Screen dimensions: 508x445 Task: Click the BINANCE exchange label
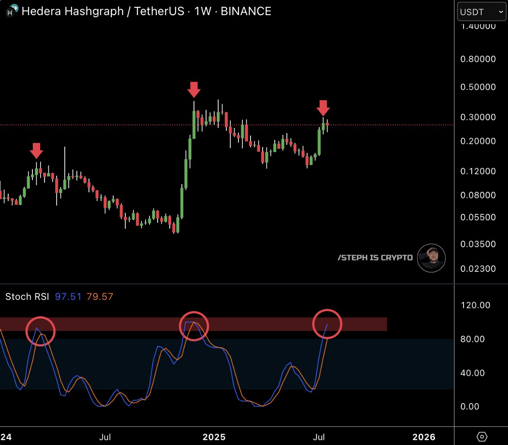[246, 11]
